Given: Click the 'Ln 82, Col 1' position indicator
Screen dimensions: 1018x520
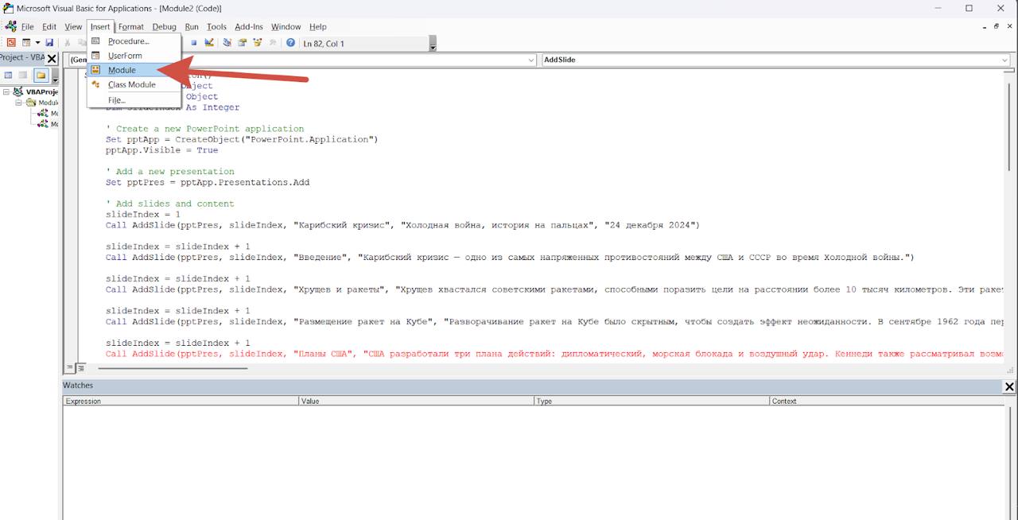Looking at the screenshot, I should tap(324, 44).
